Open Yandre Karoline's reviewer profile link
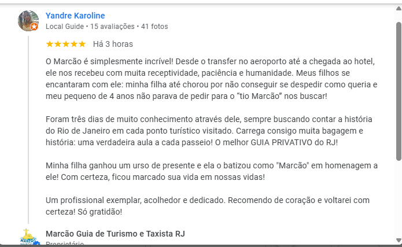 (x=75, y=16)
